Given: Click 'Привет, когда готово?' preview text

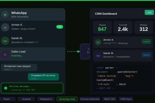Looking at the screenshot, I should 24,29.
